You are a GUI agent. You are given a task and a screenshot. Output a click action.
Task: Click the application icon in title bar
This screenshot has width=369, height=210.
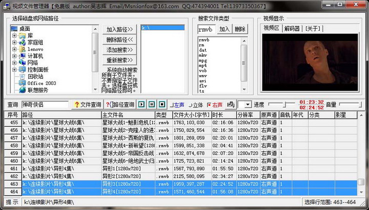(7, 6)
